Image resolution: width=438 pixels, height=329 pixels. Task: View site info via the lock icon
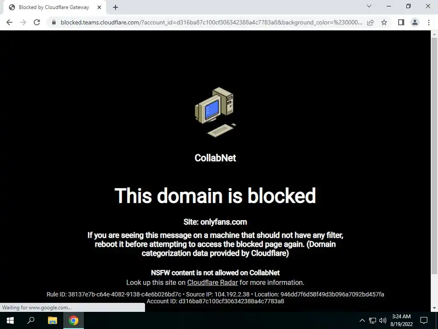(x=54, y=22)
